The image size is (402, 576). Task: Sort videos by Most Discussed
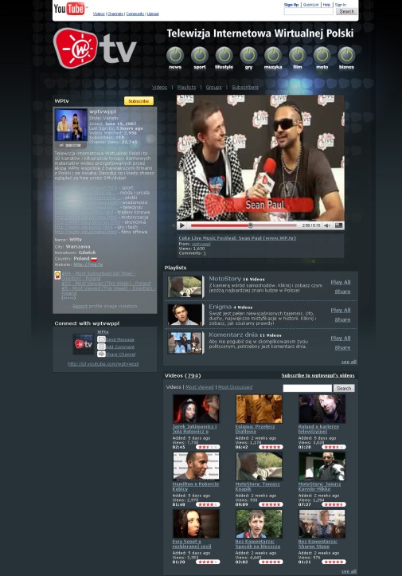tap(235, 387)
